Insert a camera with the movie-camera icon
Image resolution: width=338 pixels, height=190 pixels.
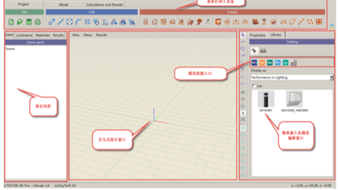(255, 22)
